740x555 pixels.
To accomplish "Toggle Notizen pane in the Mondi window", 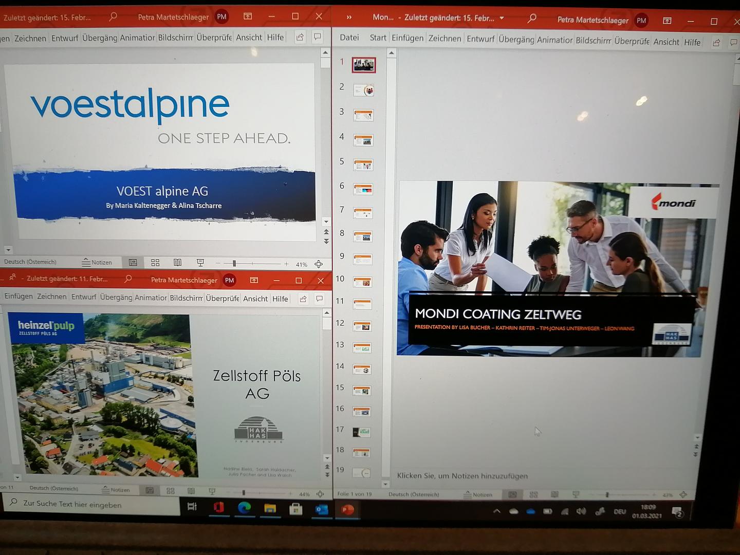I will coord(477,494).
